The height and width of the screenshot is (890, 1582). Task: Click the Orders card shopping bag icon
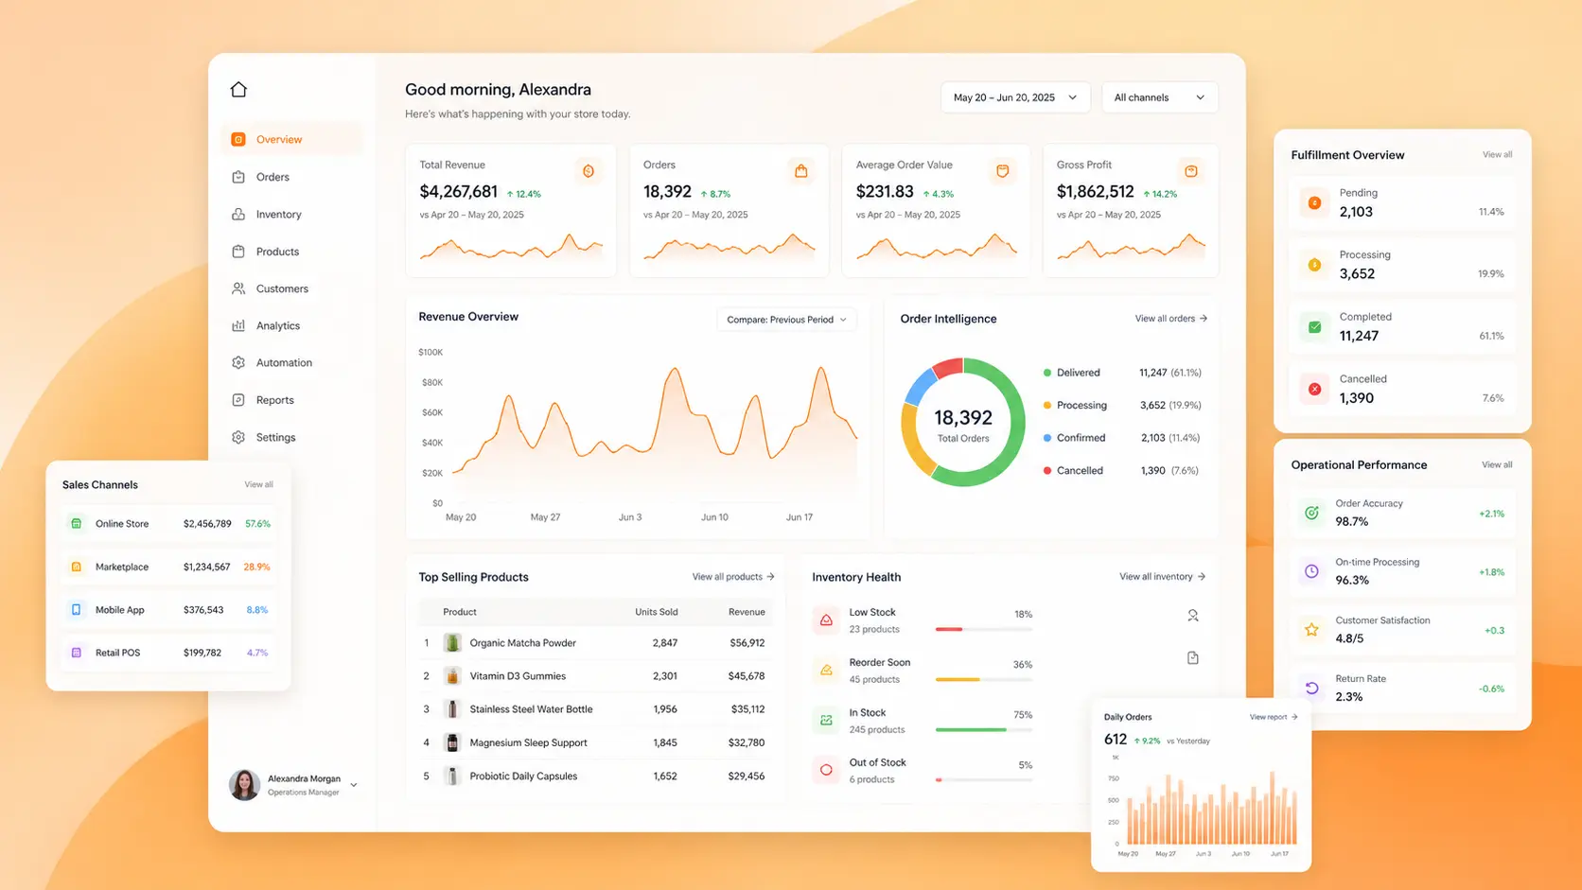point(801,171)
